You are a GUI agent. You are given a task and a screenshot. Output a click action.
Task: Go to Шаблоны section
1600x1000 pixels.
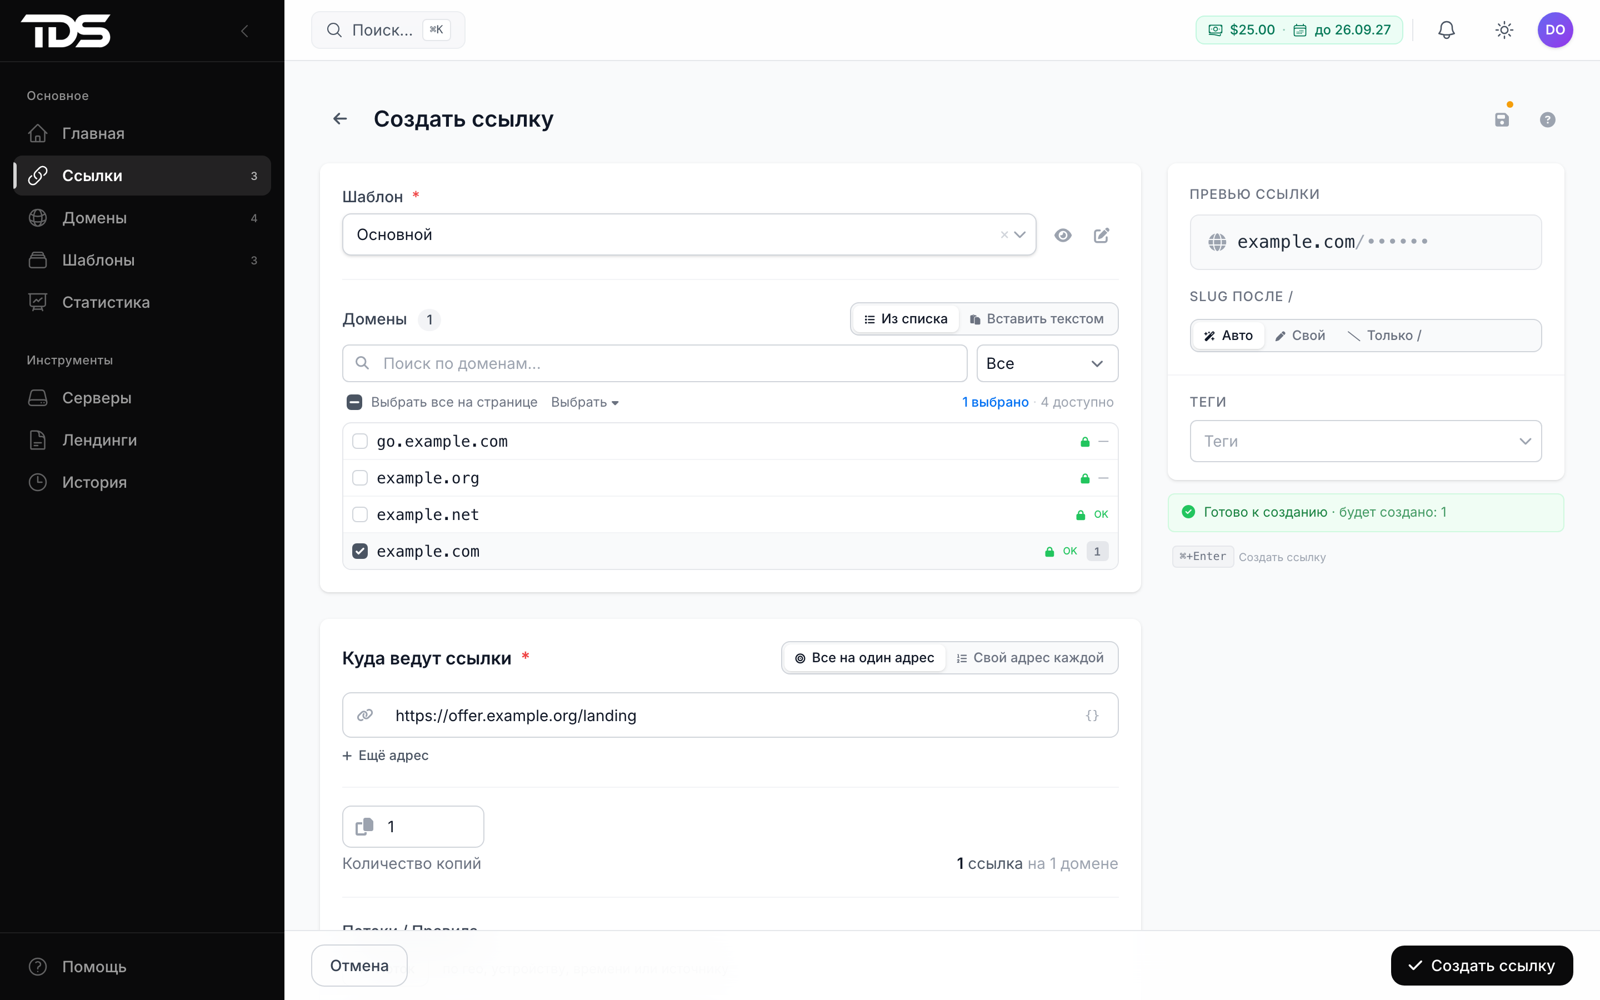[142, 260]
